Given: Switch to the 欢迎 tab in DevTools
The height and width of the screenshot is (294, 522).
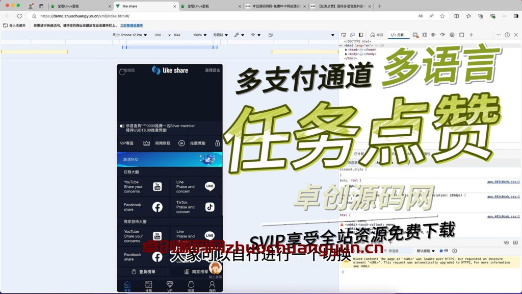Looking at the screenshot, I should [x=377, y=35].
